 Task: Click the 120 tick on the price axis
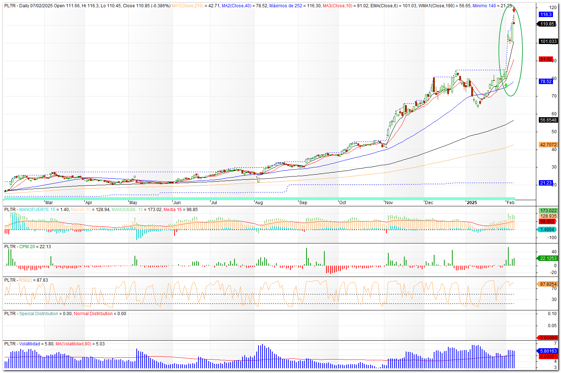click(x=553, y=8)
